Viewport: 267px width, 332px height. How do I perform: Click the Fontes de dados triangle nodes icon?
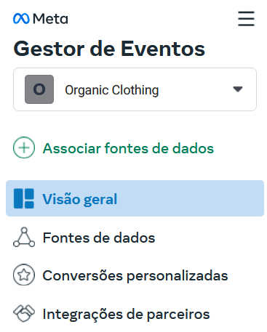point(24,237)
